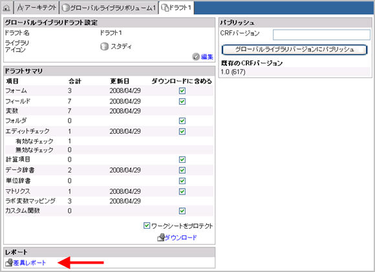375x272 pixels.
Task: Click the スタディ library cylinder icon
Action: coord(104,47)
